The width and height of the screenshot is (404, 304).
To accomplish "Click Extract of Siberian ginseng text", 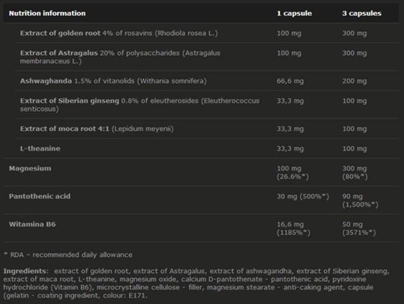I will [70, 101].
